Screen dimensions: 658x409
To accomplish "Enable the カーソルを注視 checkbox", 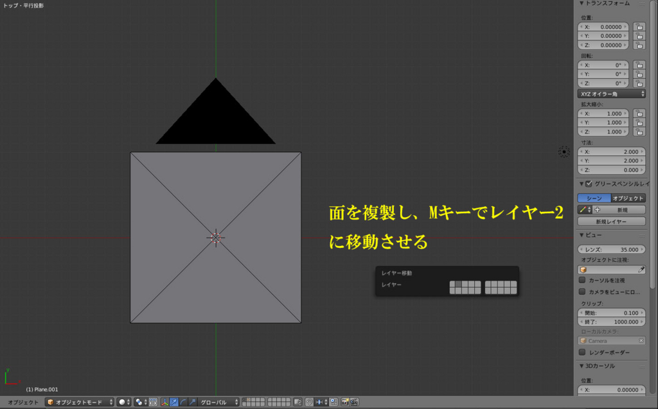I will pyautogui.click(x=582, y=279).
